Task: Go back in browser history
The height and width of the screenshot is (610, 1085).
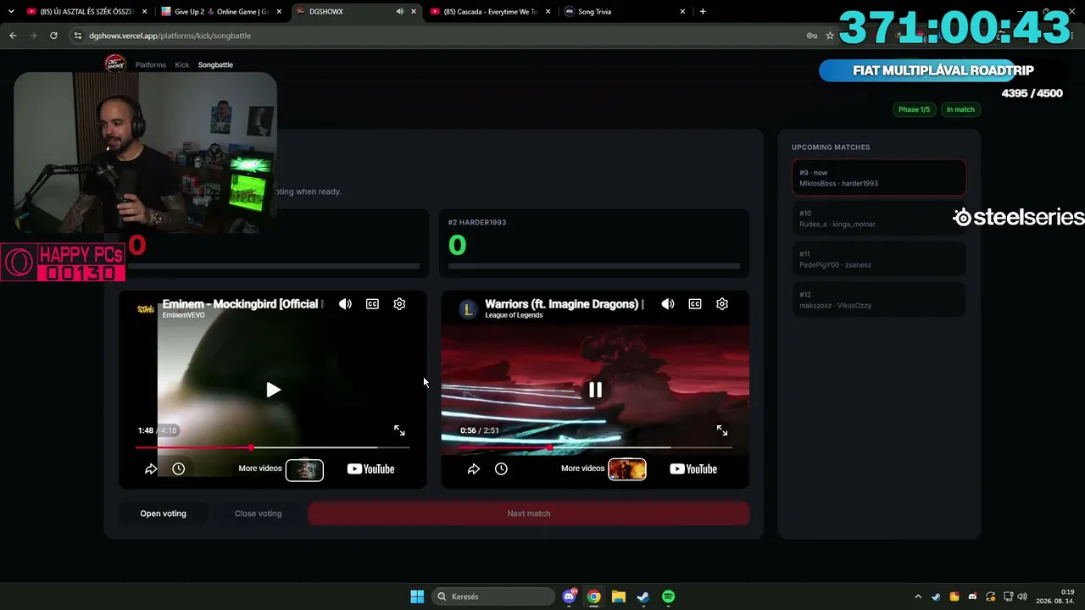Action: [13, 36]
